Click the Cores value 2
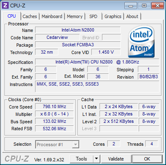The width and height of the screenshot is (166, 165). point(114,144)
